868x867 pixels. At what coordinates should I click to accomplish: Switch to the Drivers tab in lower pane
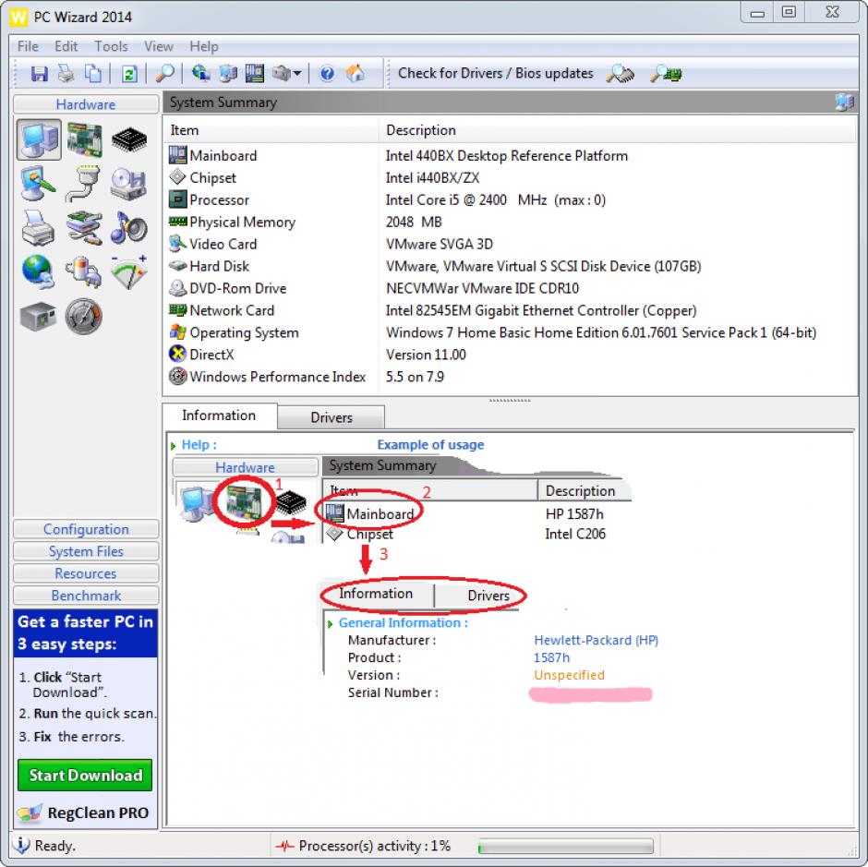point(331,417)
